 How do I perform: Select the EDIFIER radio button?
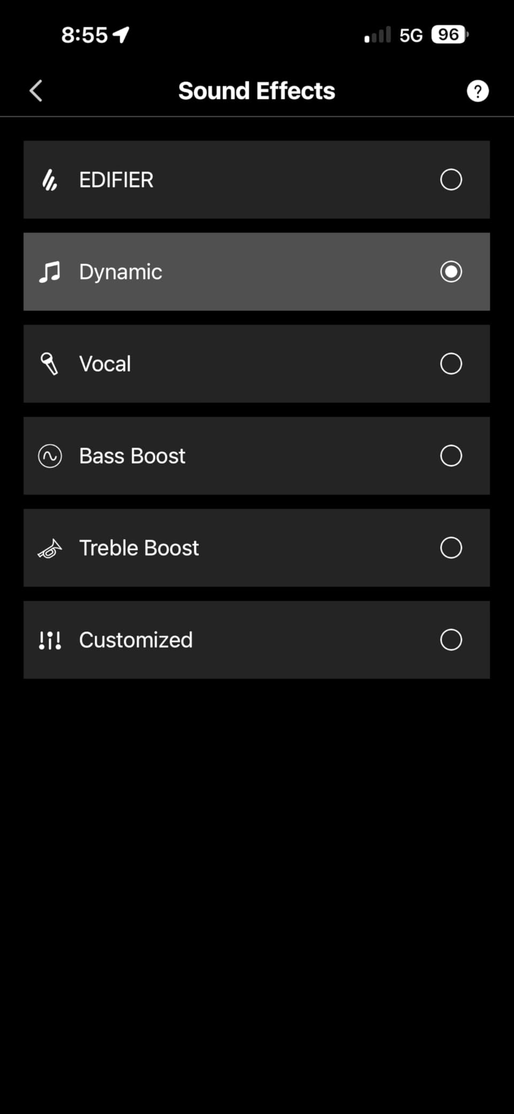pos(451,180)
